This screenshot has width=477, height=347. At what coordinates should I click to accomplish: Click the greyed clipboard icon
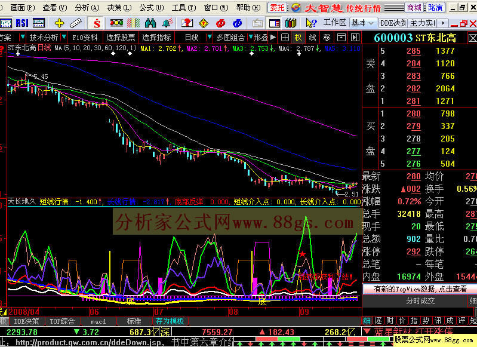tap(258, 23)
